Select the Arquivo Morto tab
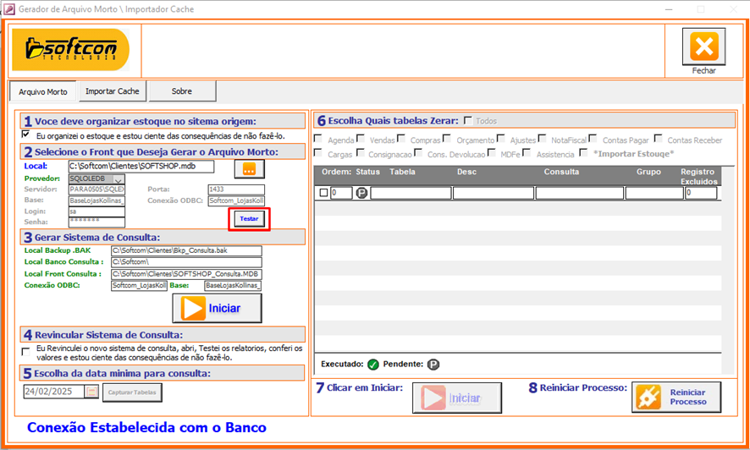The image size is (750, 450). pos(43,91)
